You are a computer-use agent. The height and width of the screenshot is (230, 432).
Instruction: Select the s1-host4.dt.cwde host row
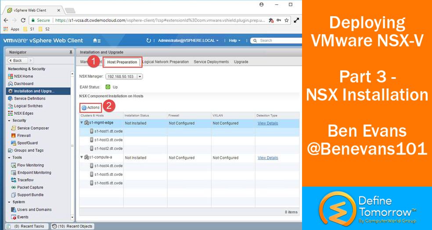pos(189,166)
